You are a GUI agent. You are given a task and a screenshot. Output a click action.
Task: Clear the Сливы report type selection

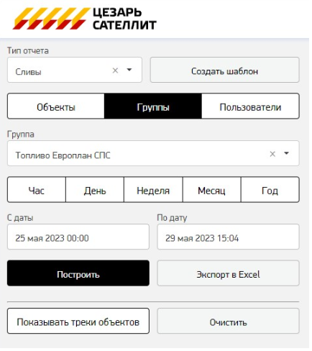tap(115, 70)
